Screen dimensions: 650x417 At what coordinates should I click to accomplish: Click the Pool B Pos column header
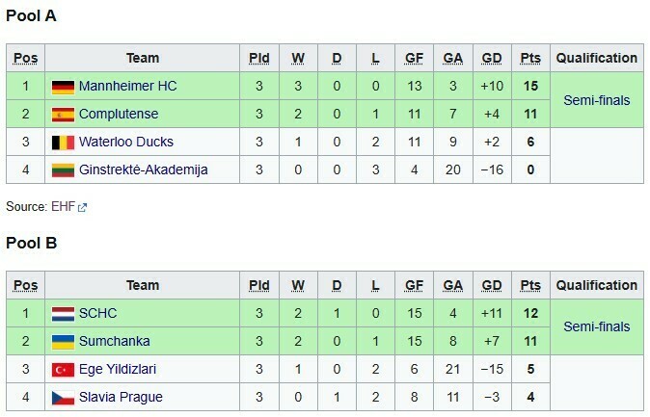point(24,286)
